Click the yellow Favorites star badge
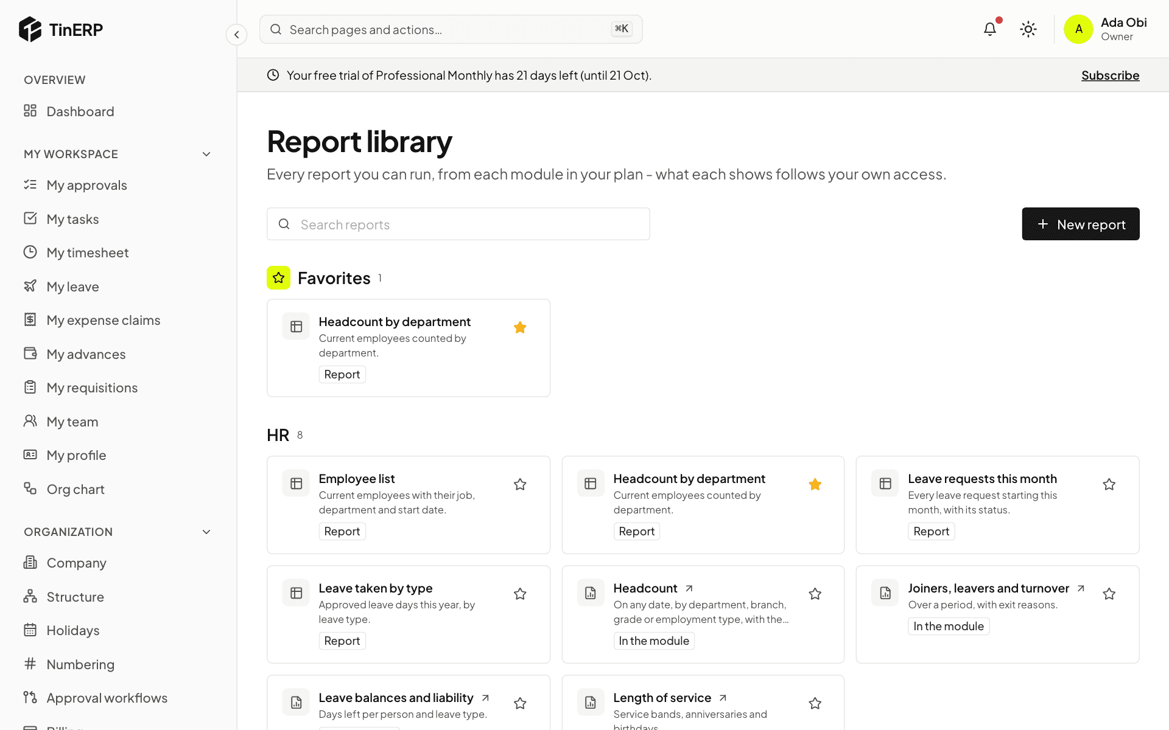Image resolution: width=1169 pixels, height=730 pixels. pos(279,278)
